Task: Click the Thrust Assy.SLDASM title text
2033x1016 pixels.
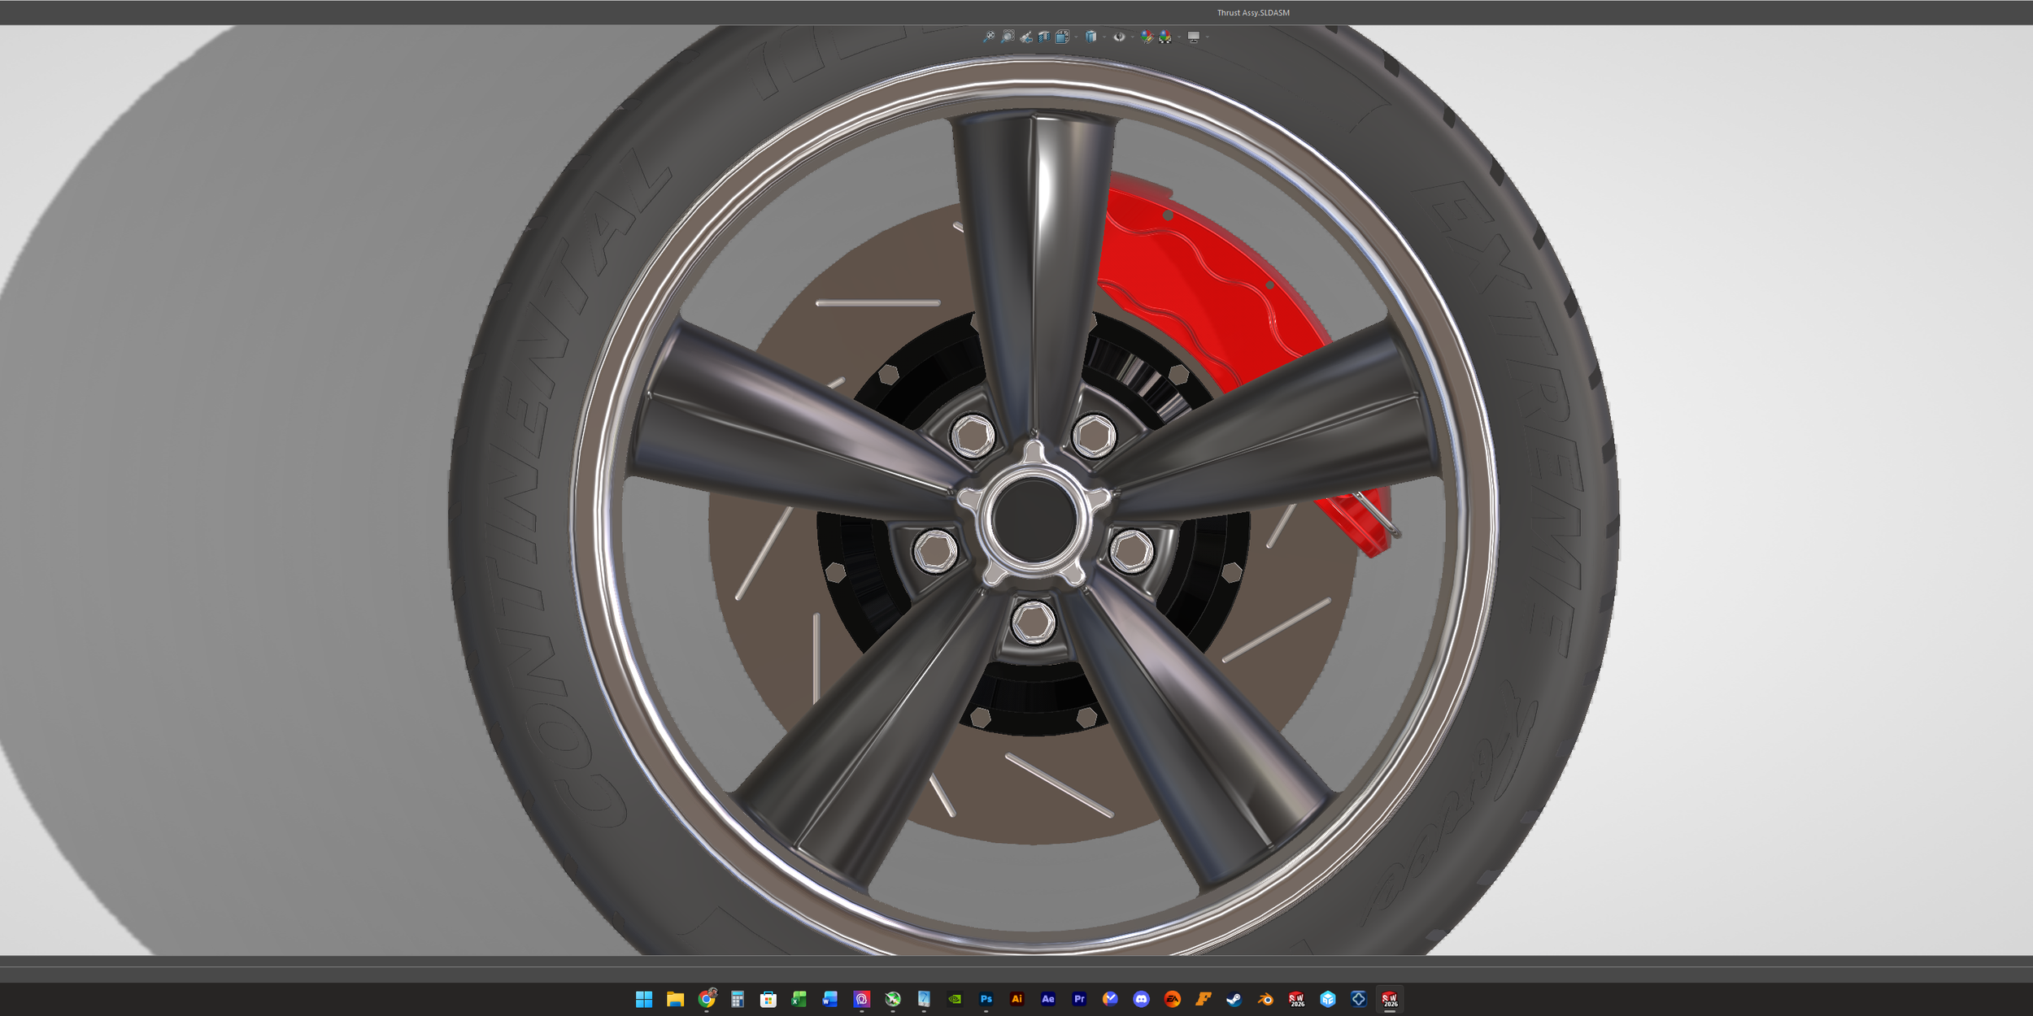Action: coord(1253,12)
